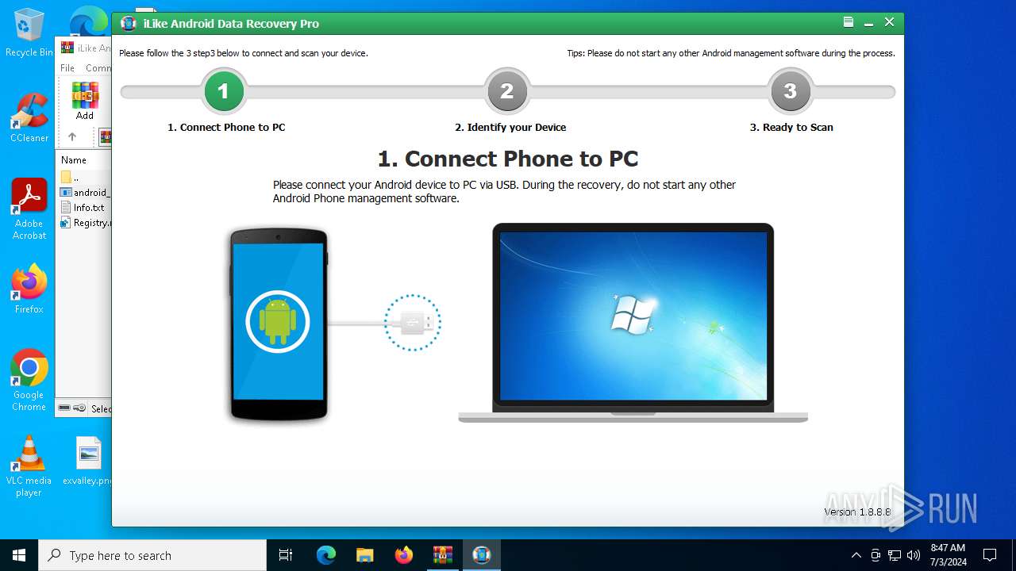
Task: Click the laptop illustration
Action: click(633, 323)
